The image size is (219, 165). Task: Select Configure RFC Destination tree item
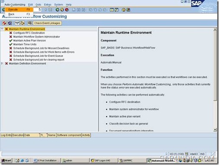point(29,33)
